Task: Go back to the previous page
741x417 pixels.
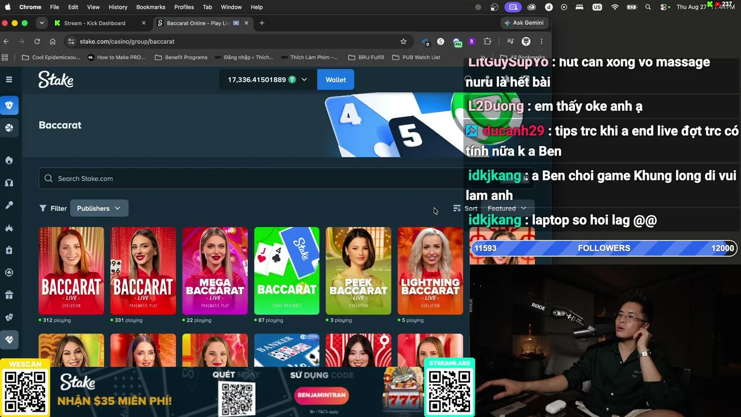Action: tap(6, 42)
